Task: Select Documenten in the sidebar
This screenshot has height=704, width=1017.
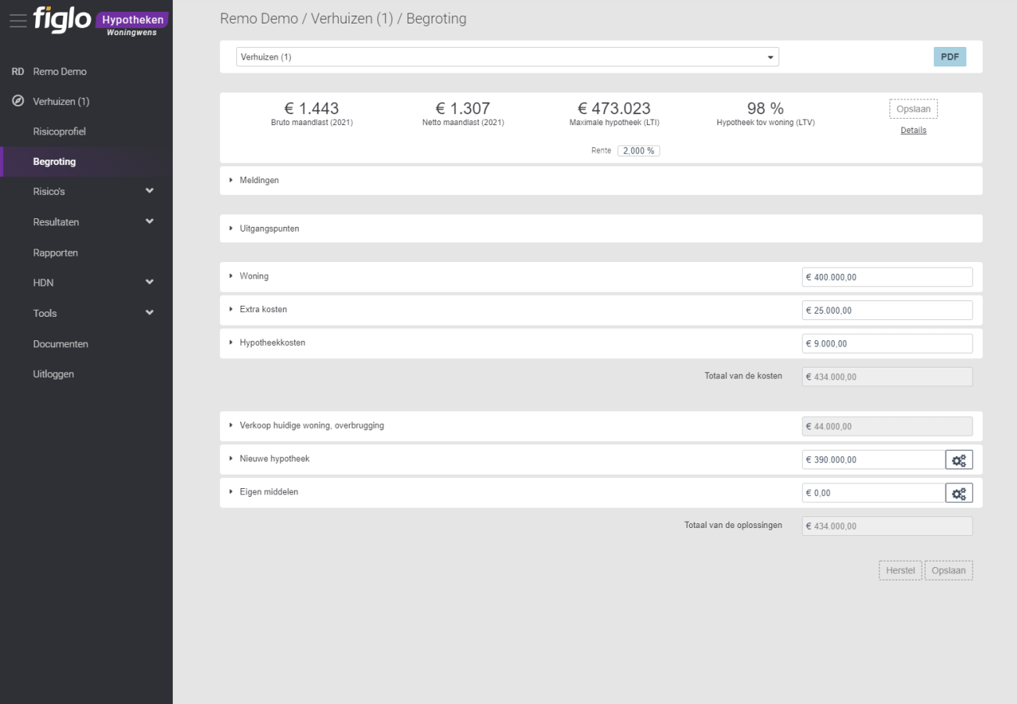Action: [60, 344]
